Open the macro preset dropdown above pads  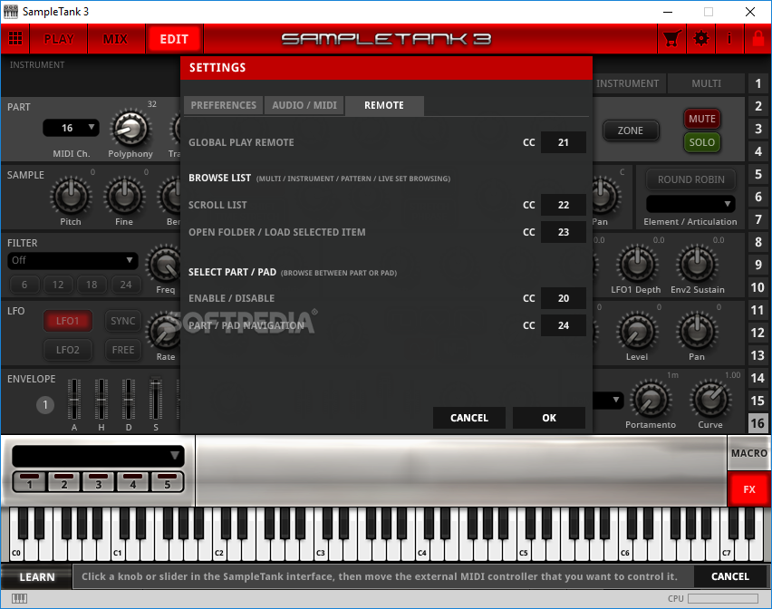(98, 456)
